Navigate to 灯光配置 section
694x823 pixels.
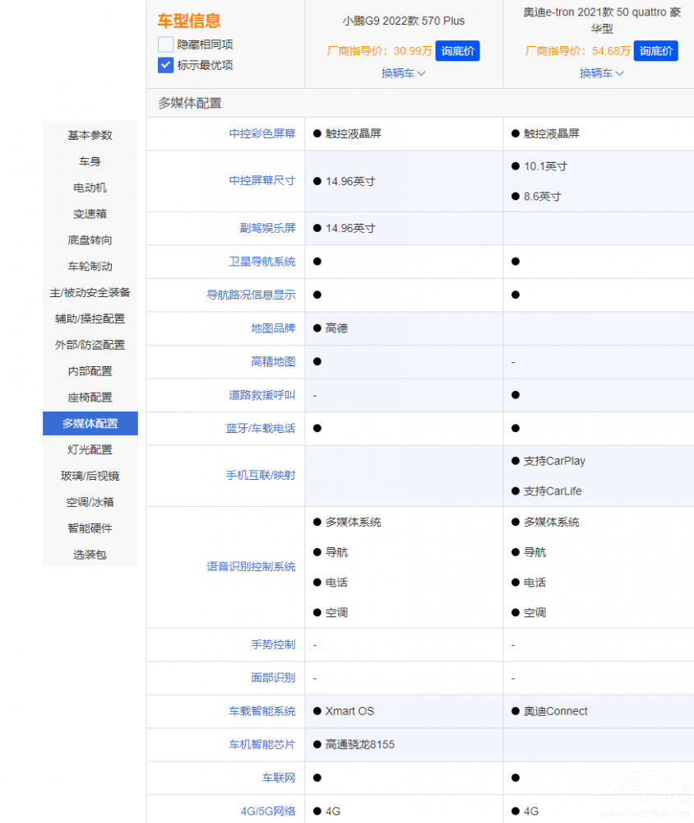click(x=90, y=450)
